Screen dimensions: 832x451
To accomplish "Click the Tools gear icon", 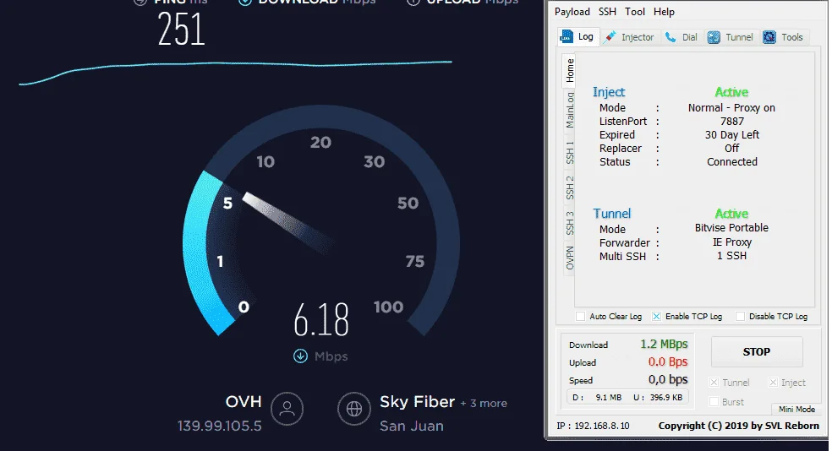I will (x=769, y=37).
